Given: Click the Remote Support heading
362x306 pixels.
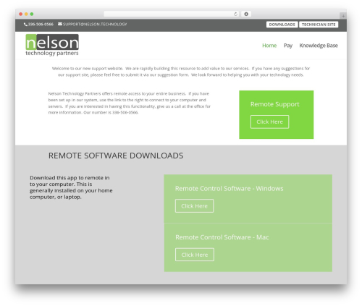Looking at the screenshot, I should tap(274, 104).
